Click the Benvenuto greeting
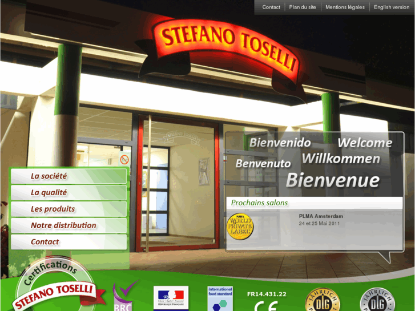The width and height of the screenshot is (415, 311). pyautogui.click(x=263, y=164)
